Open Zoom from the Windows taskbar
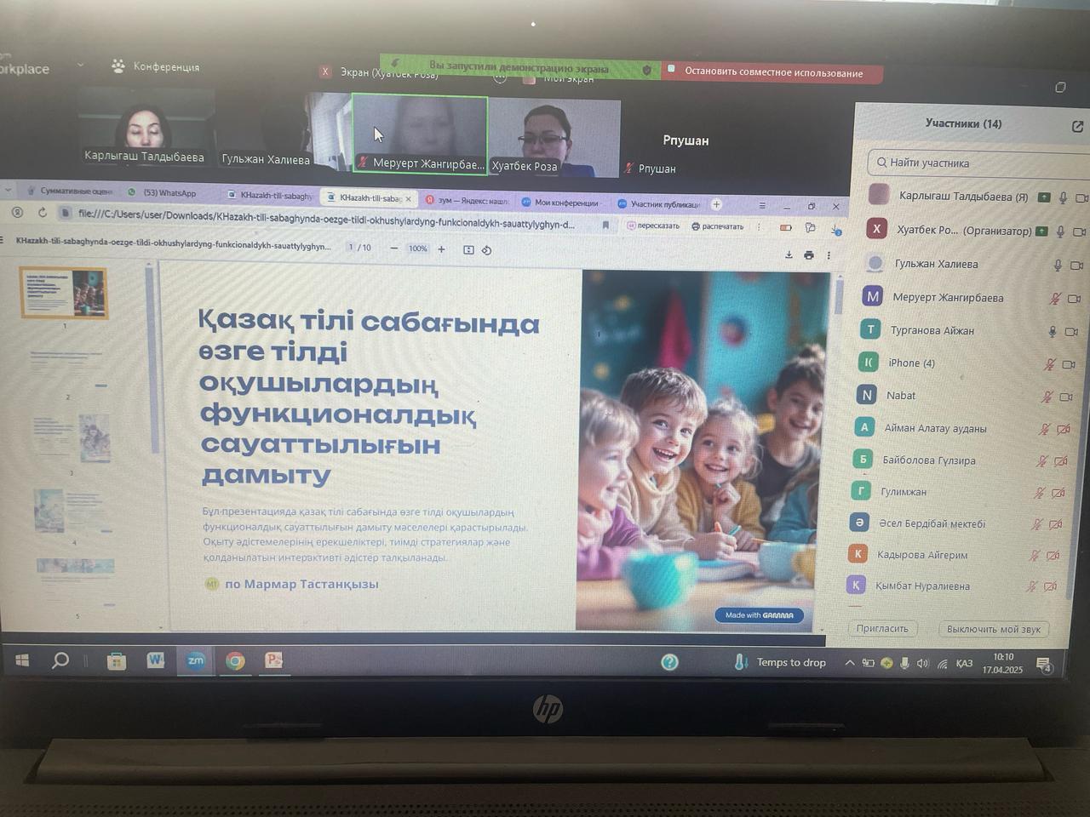 click(196, 660)
